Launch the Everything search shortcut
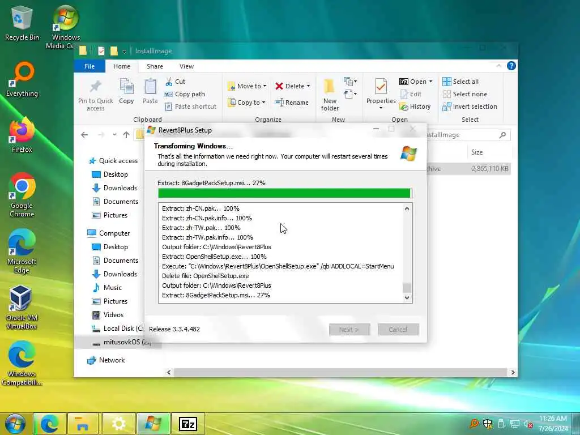 22,80
